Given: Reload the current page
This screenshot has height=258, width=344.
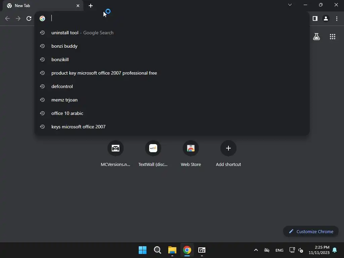Looking at the screenshot, I should (29, 19).
